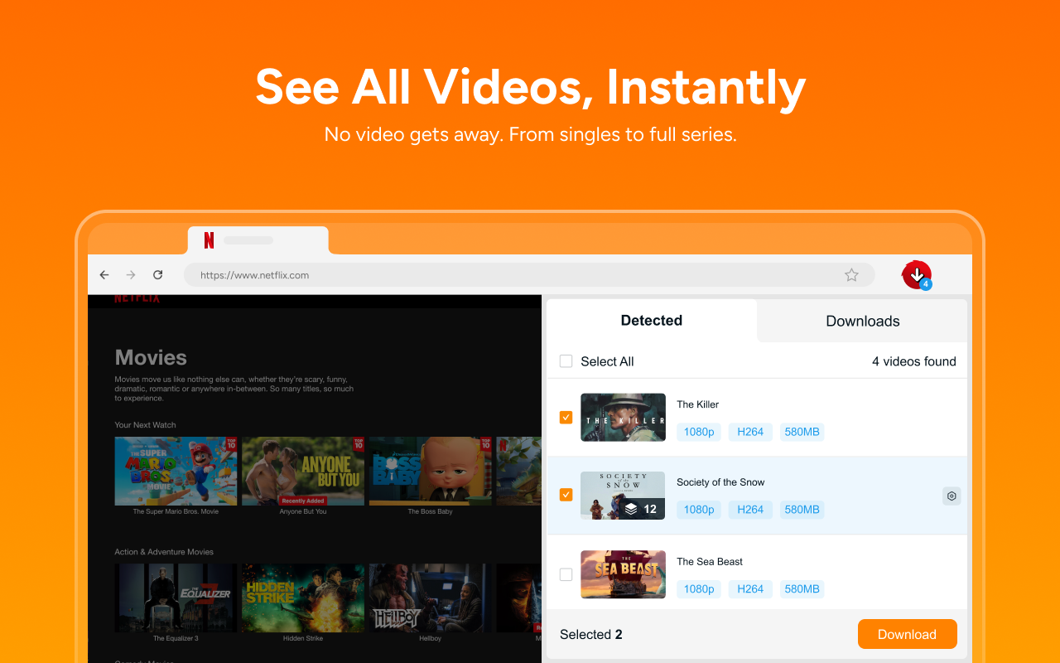Check The Sea Beast checkbox
This screenshot has width=1060, height=663.
tap(566, 574)
